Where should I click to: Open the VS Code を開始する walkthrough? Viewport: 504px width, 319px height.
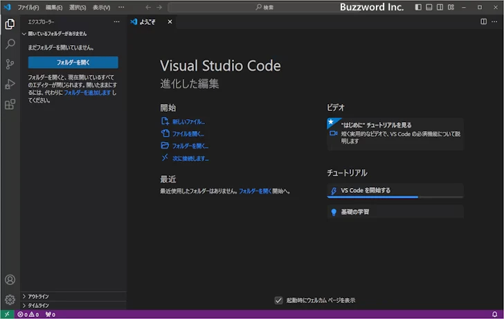395,190
